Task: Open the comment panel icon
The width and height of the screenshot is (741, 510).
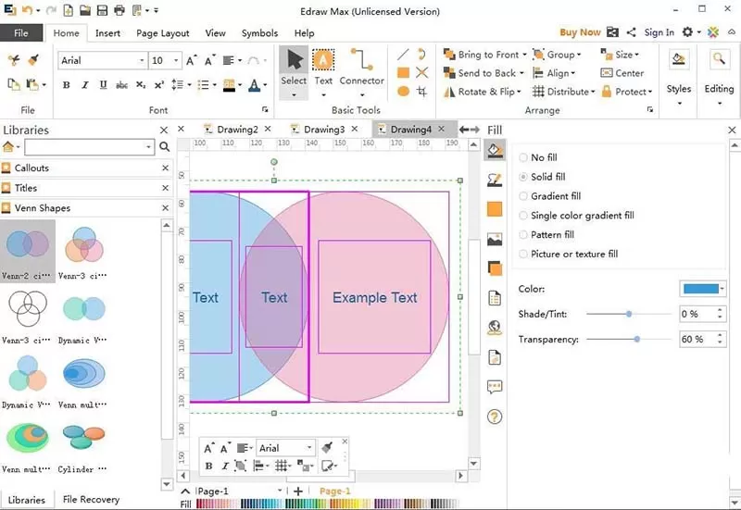Action: click(x=495, y=387)
